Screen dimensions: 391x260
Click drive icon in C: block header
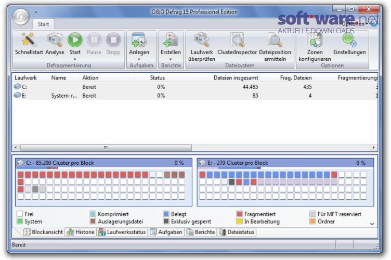pyautogui.click(x=20, y=163)
